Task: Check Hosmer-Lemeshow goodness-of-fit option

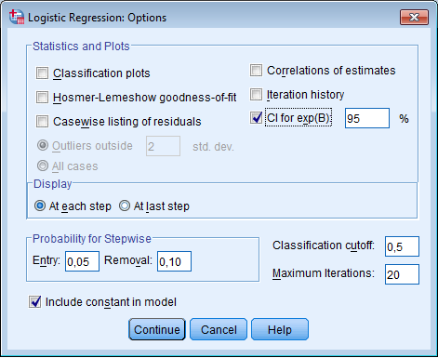Action: [x=42, y=98]
